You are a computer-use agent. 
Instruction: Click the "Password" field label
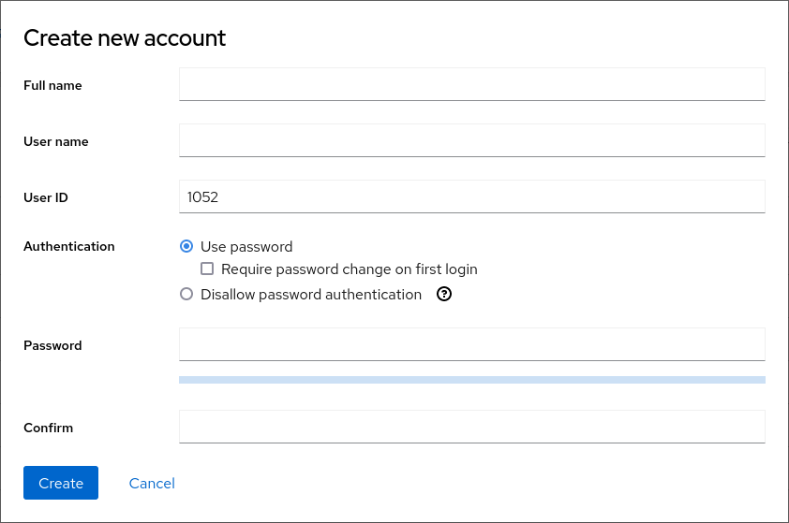pos(52,345)
